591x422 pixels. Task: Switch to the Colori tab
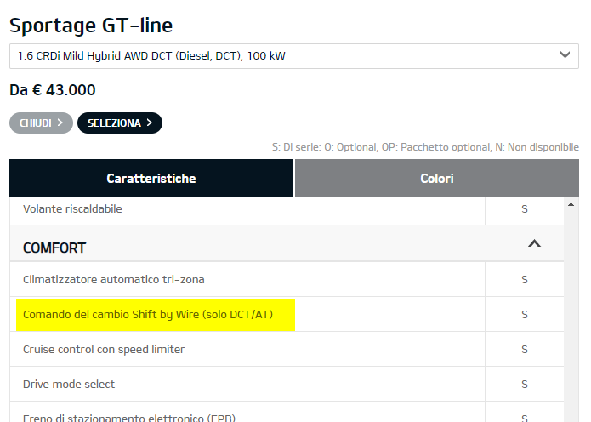click(437, 178)
